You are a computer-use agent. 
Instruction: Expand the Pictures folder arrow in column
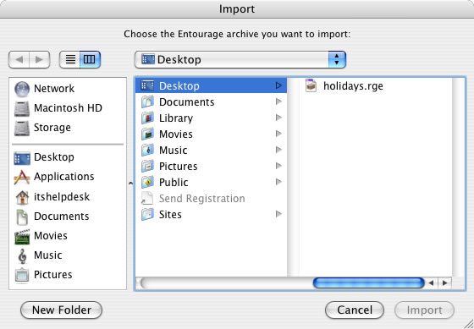coord(278,166)
